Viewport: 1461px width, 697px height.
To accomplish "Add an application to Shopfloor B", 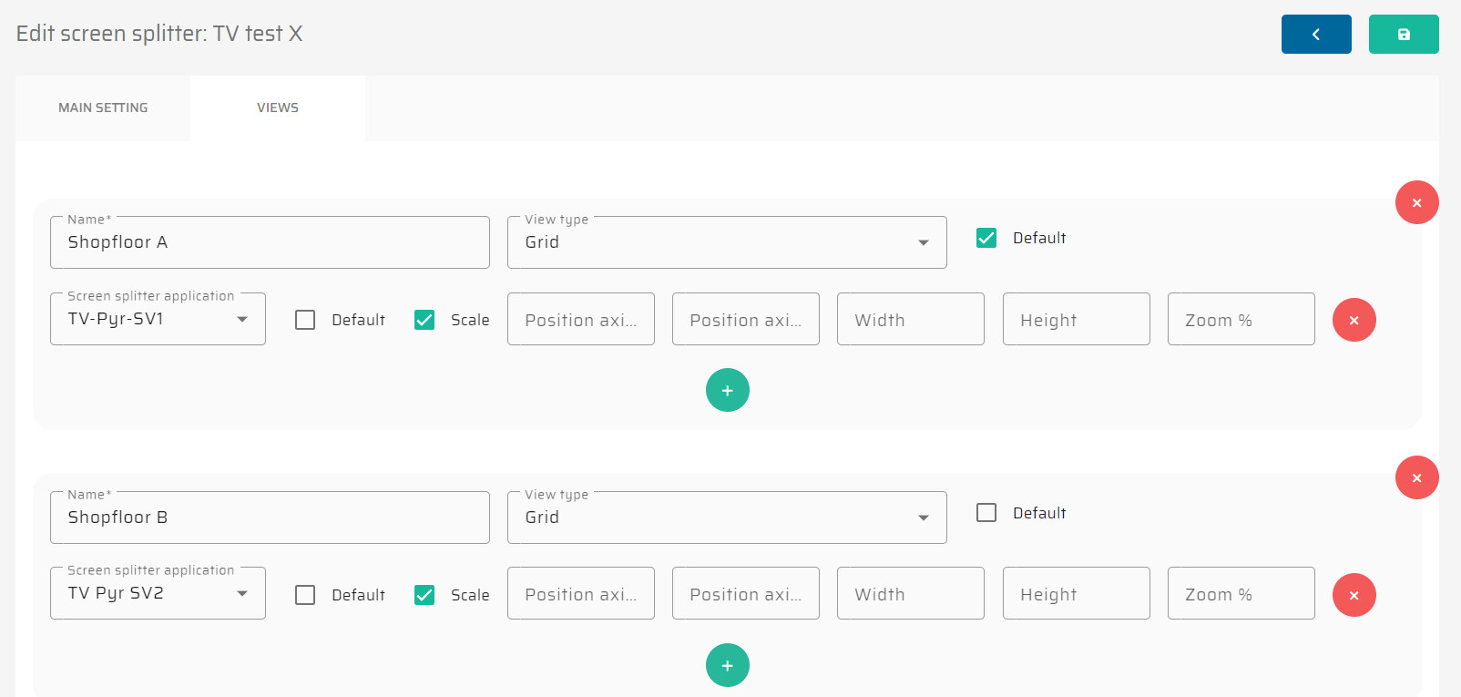I will pyautogui.click(x=727, y=665).
